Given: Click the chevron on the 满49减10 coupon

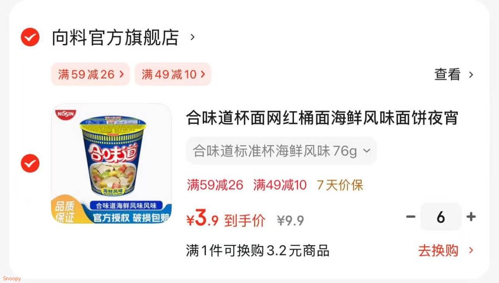Looking at the screenshot, I should coord(203,74).
